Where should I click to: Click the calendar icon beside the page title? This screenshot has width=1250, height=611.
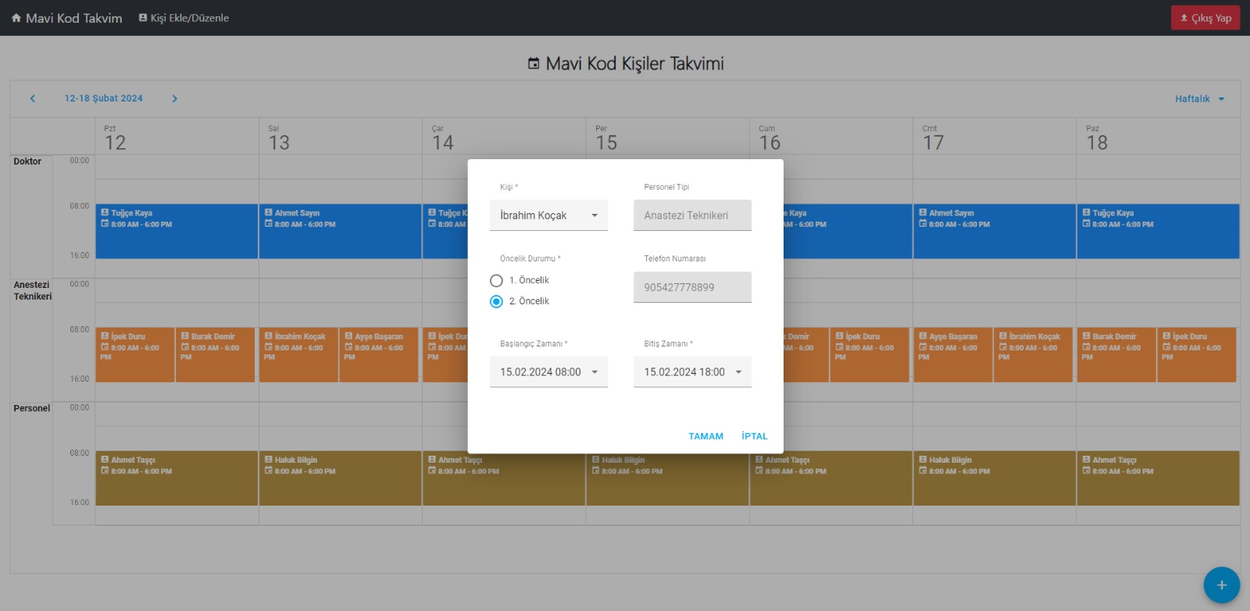[534, 64]
